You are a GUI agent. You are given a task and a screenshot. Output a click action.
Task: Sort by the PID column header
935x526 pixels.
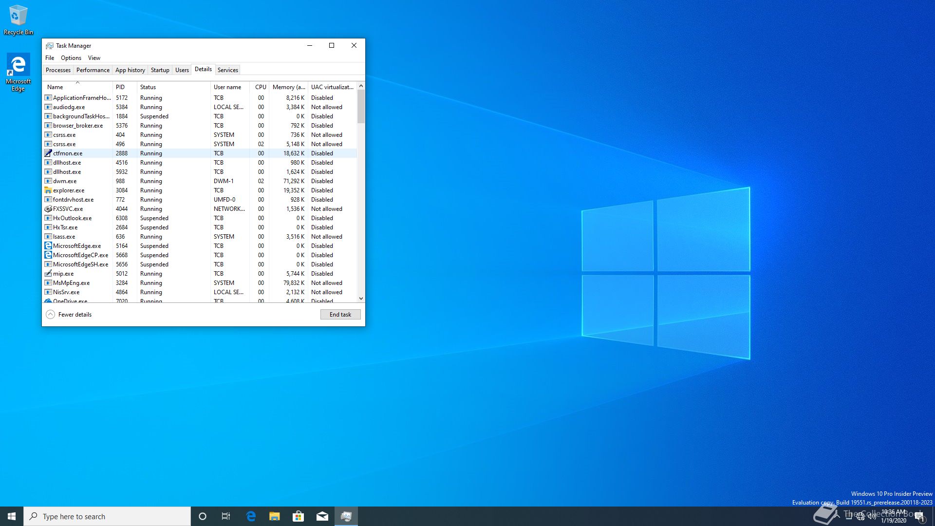(x=125, y=87)
